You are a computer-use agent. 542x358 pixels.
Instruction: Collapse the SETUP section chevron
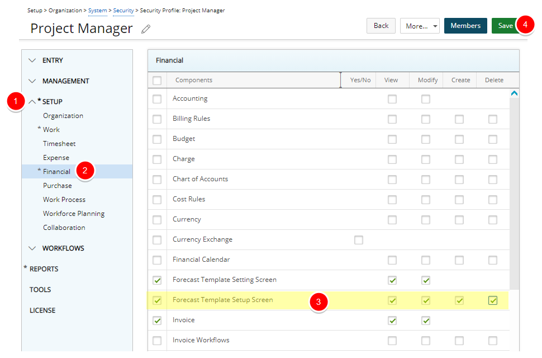(x=32, y=102)
